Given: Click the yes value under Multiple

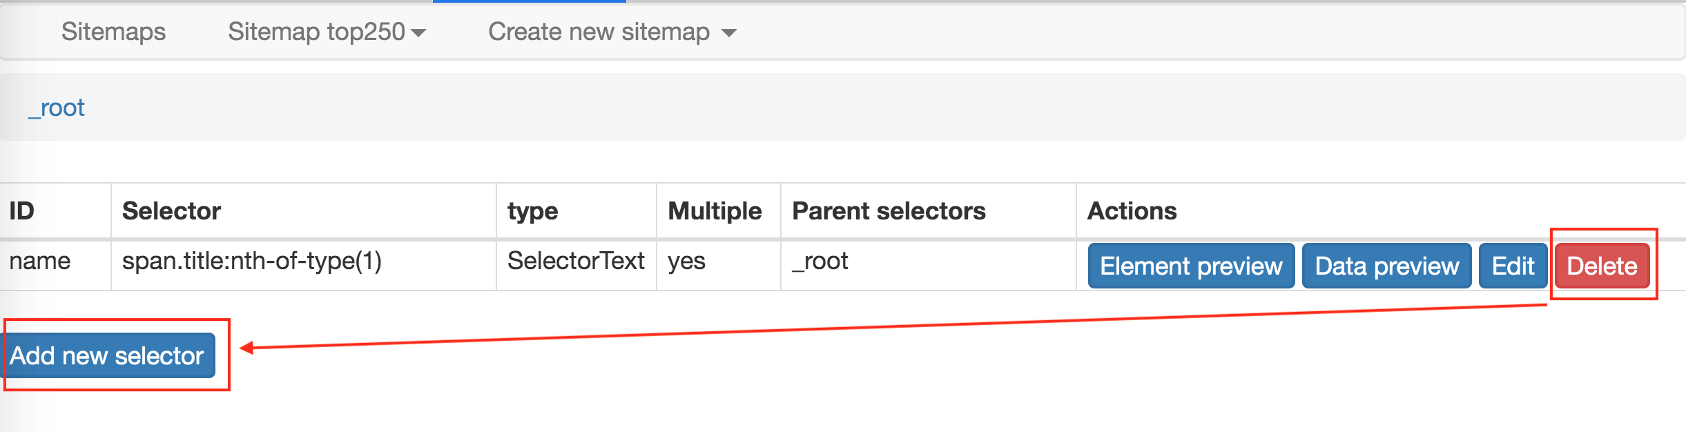Looking at the screenshot, I should tap(686, 261).
